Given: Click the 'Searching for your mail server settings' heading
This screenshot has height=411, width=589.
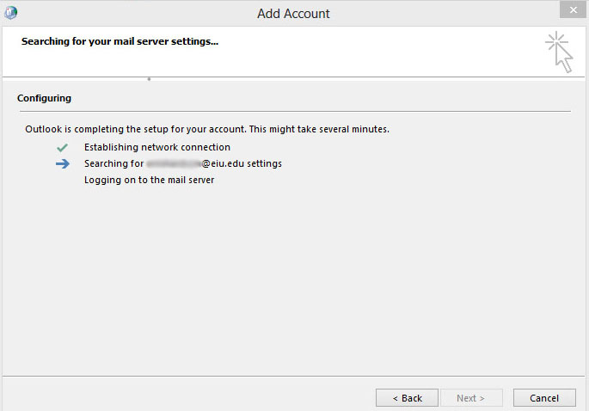Looking at the screenshot, I should [x=120, y=40].
